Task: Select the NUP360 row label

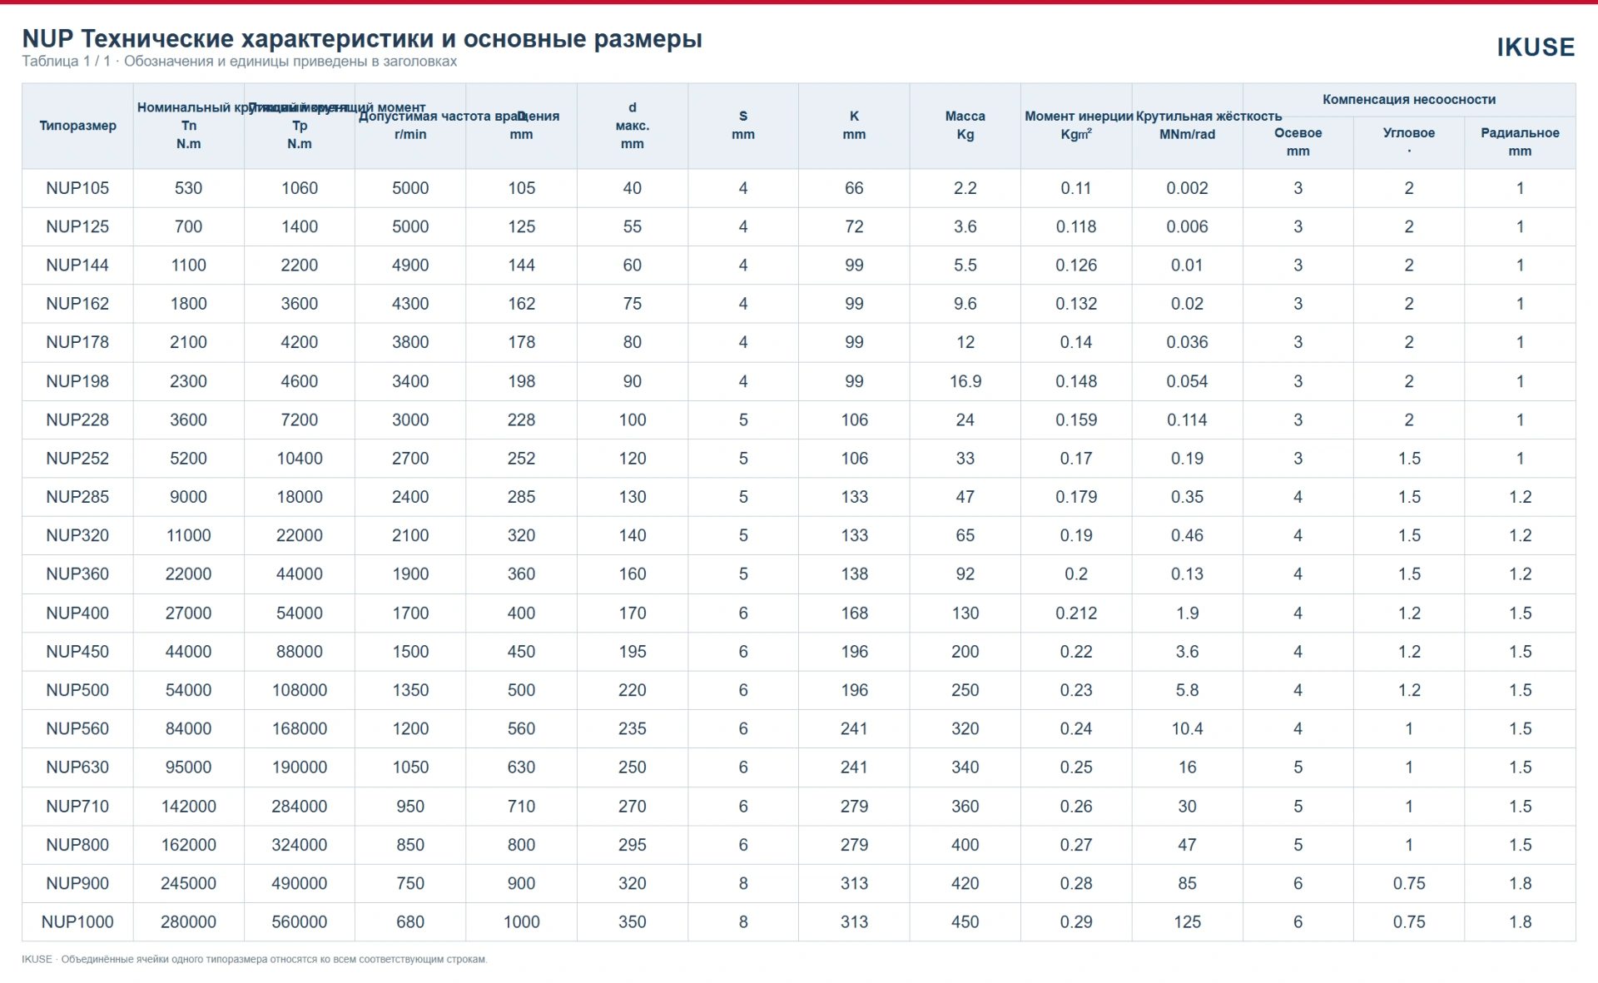Action: pos(77,574)
